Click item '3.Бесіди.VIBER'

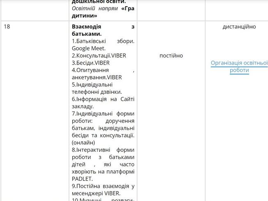point(91,63)
